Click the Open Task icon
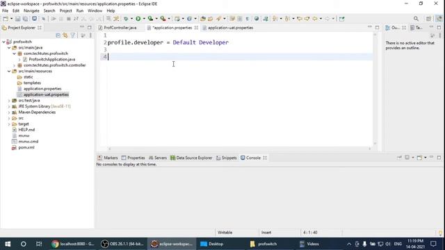Screen dimensions: 445x250 tap(210, 19)
